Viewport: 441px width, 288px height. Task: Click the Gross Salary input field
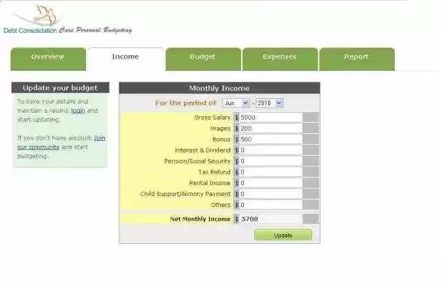pyautogui.click(x=271, y=118)
